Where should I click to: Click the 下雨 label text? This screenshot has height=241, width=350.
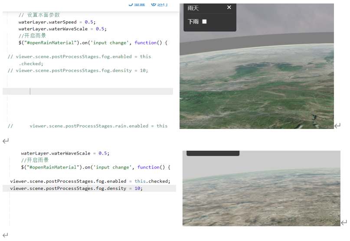pyautogui.click(x=193, y=21)
